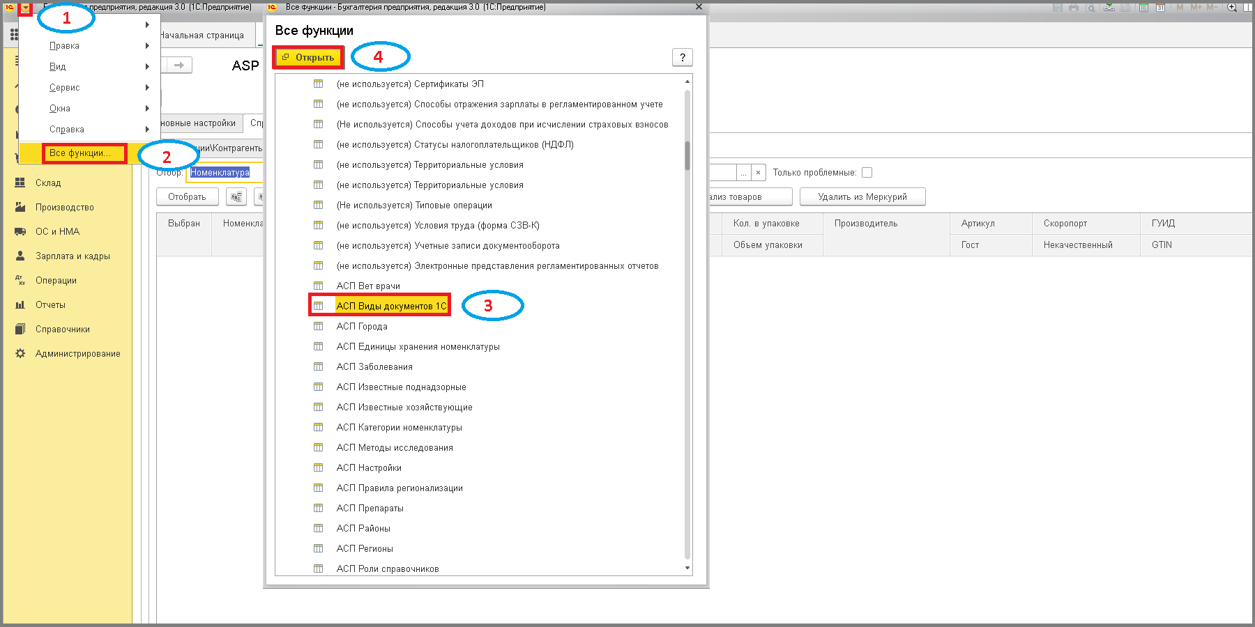
Task: Open the Администрирование section
Action: tap(77, 353)
